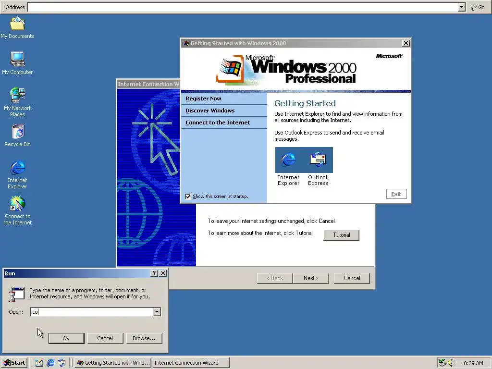This screenshot has width=492, height=369.
Task: Click Cancel in the Run dialog
Action: 105,338
